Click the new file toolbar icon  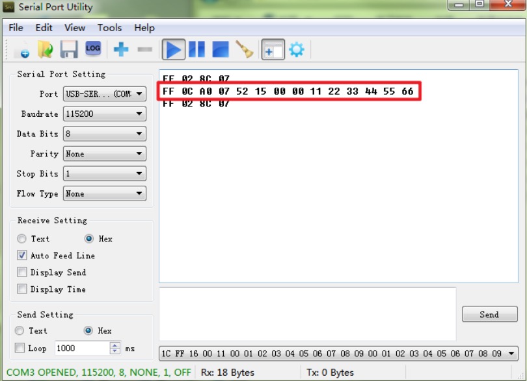click(x=22, y=49)
